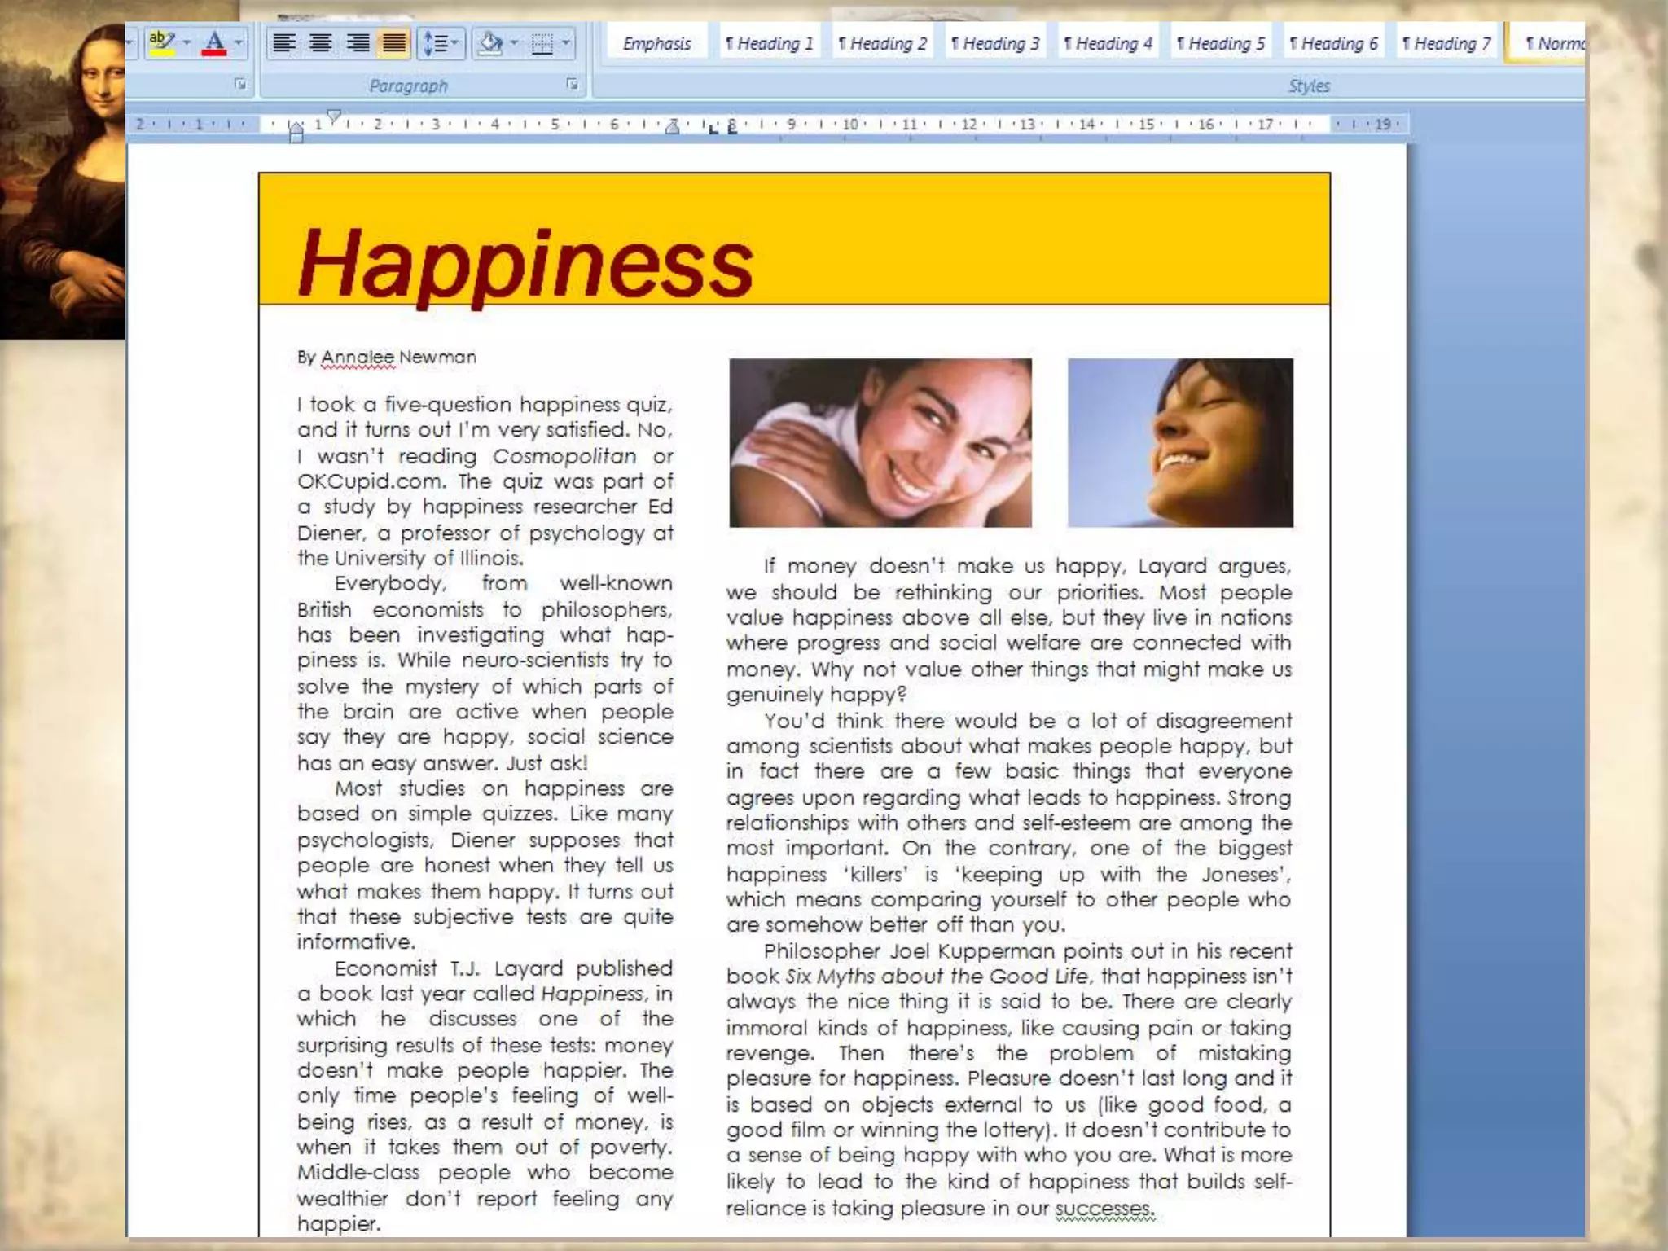1668x1251 pixels.
Task: Click the first line indent ruler marker
Action: 333,116
